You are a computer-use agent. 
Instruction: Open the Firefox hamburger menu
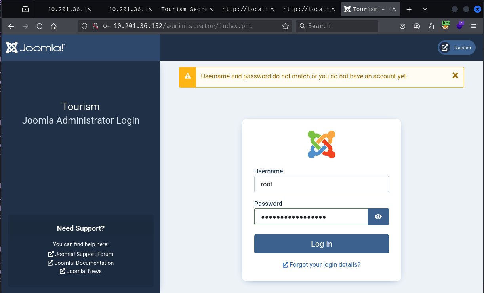[x=474, y=26]
